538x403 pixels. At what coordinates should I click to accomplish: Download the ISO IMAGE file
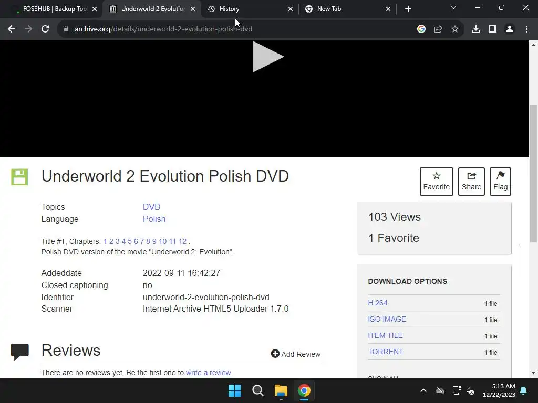pyautogui.click(x=387, y=320)
